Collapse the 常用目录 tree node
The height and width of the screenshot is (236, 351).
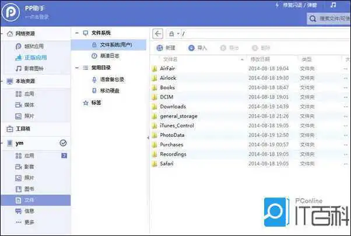77,68
